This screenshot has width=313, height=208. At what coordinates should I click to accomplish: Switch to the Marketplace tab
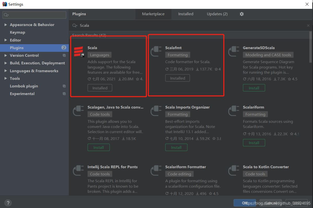[x=153, y=14]
